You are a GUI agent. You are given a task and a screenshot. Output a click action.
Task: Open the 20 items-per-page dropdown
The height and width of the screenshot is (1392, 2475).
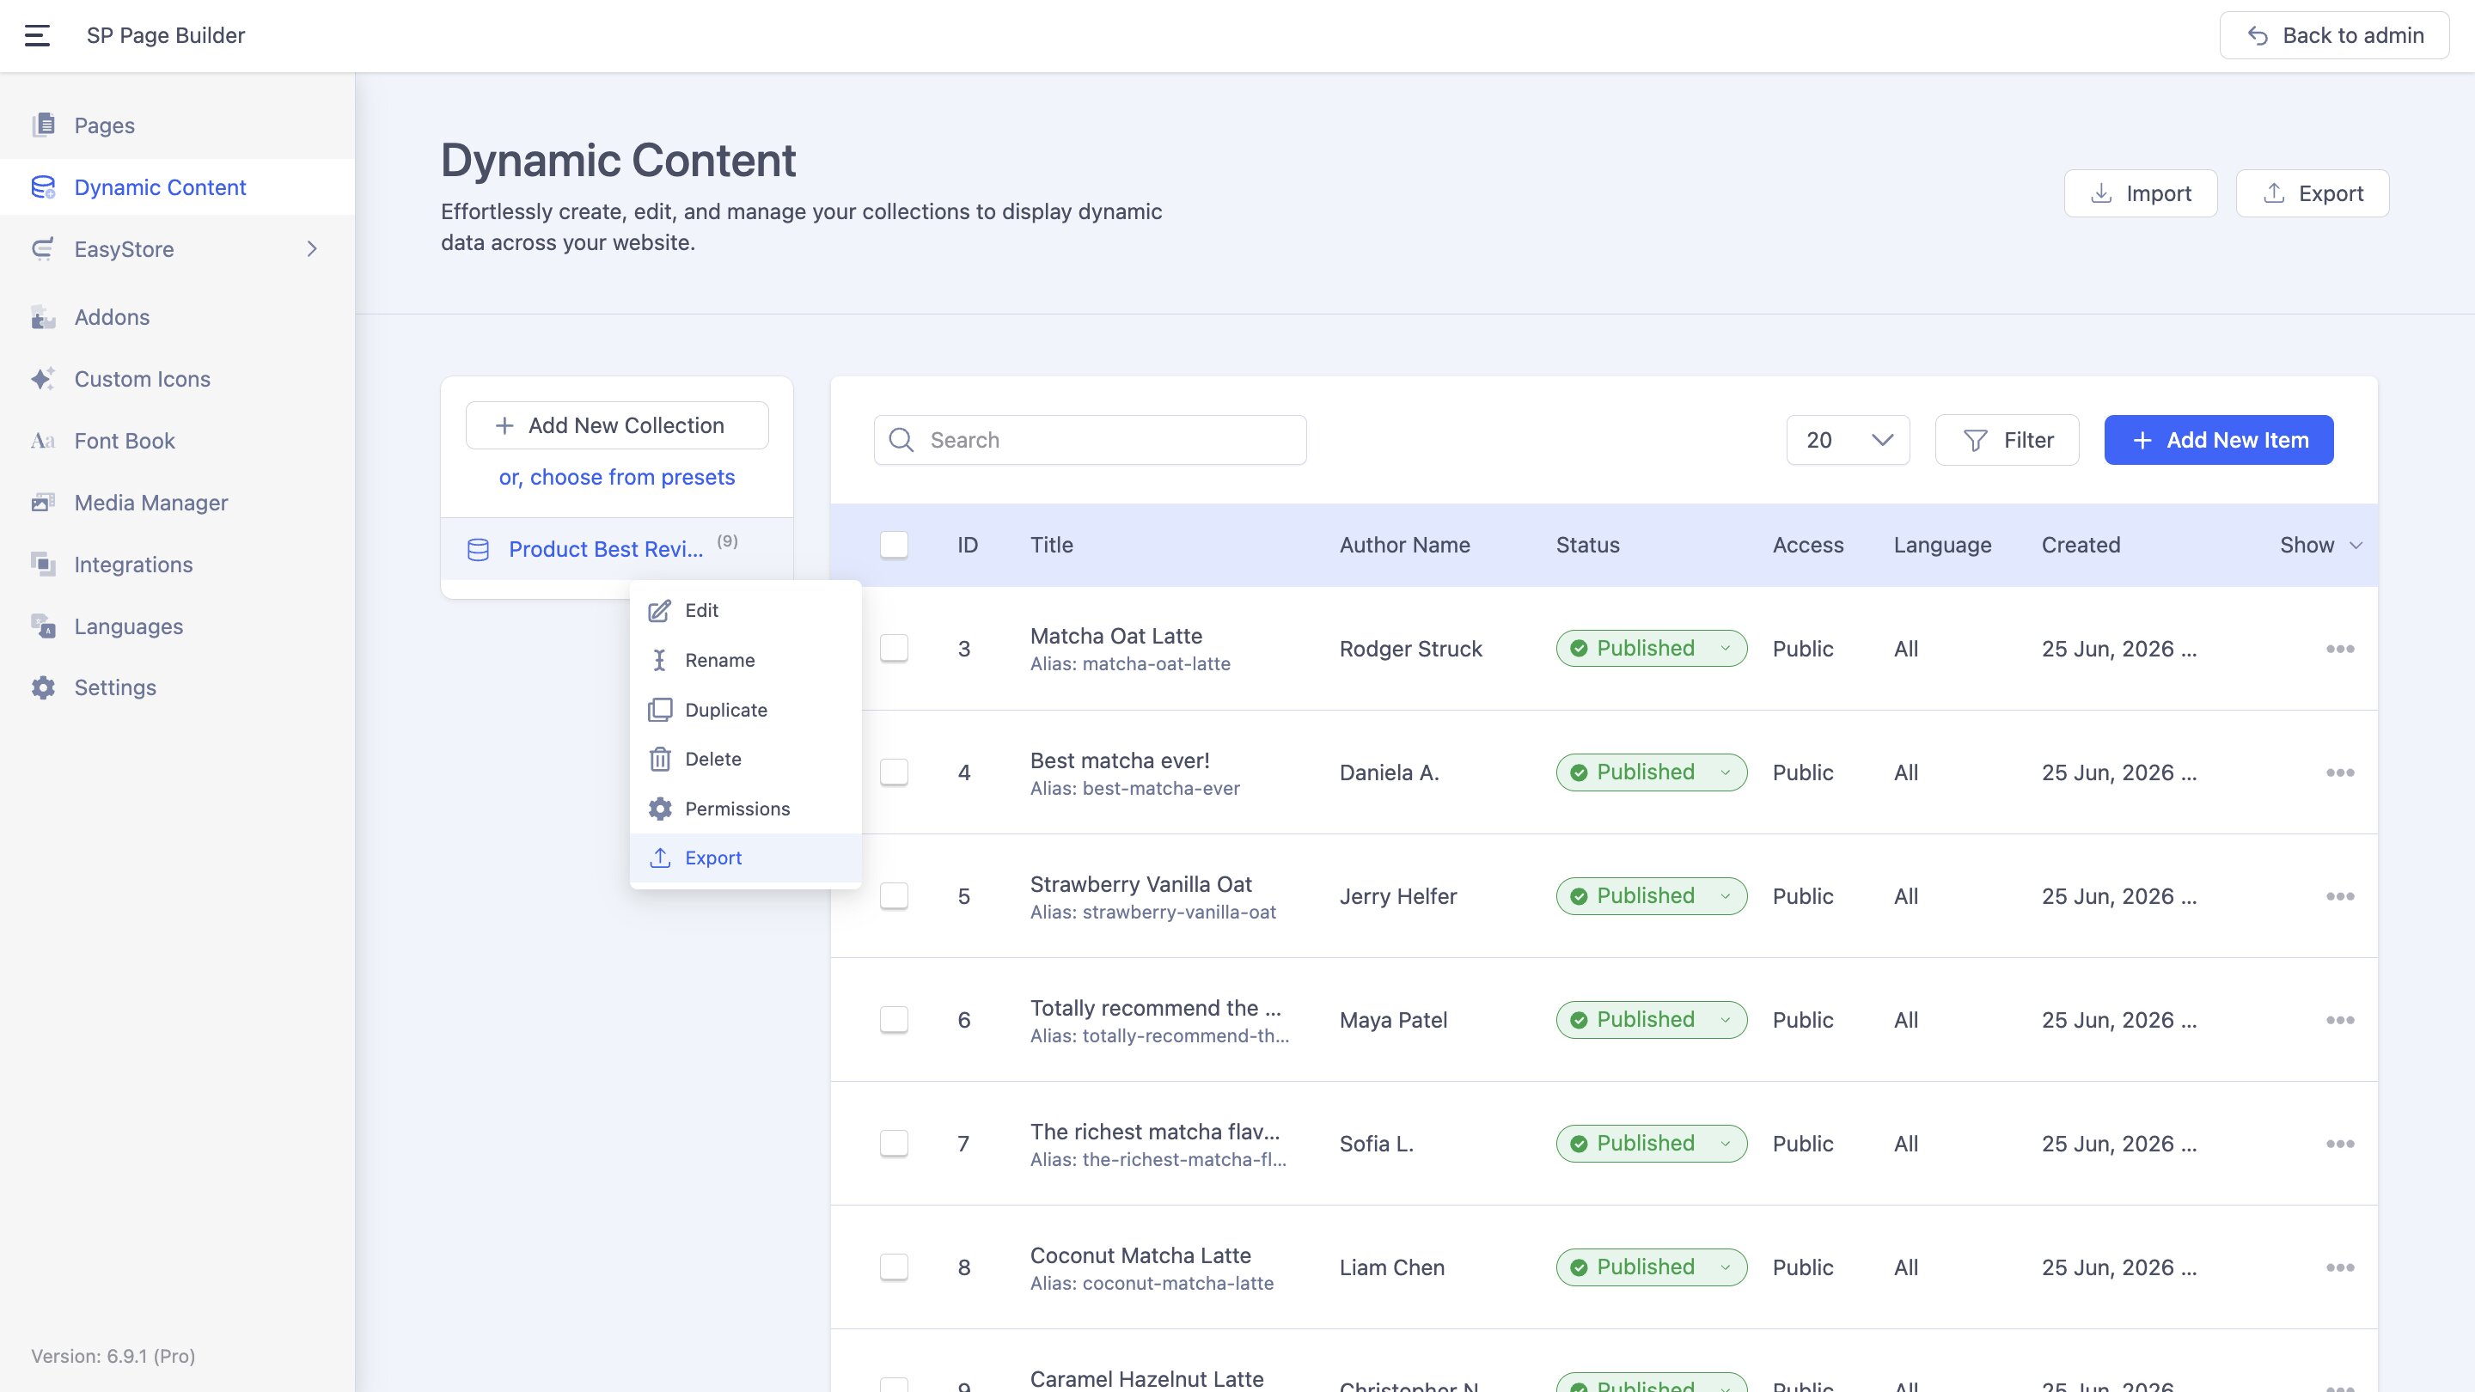coord(1848,440)
